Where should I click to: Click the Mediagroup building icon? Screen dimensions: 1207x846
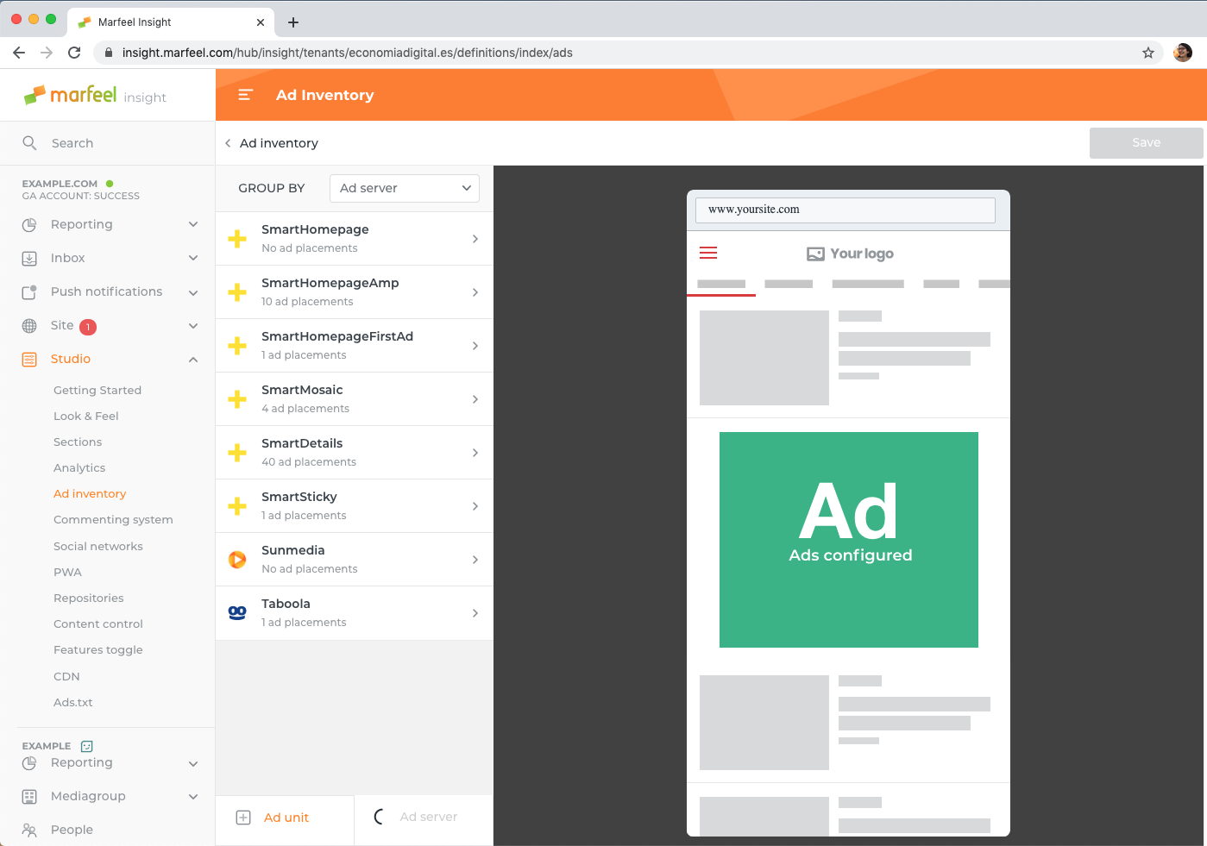click(29, 797)
